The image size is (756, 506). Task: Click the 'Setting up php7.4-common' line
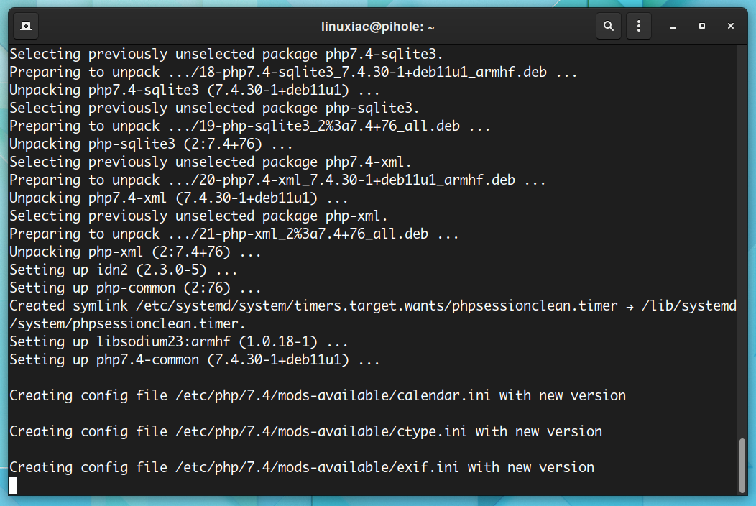194,360
